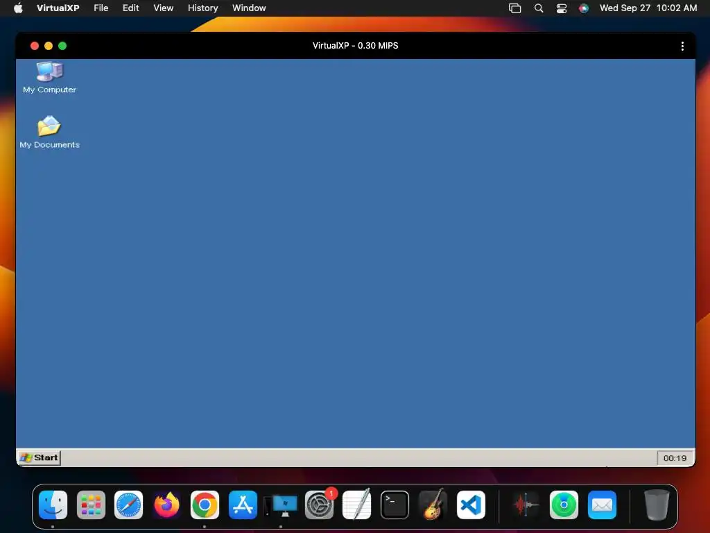Open Finder from the Dock

pyautogui.click(x=53, y=505)
